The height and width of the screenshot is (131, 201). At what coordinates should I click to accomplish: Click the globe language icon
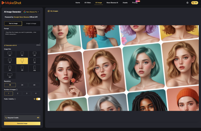pos(187,3)
